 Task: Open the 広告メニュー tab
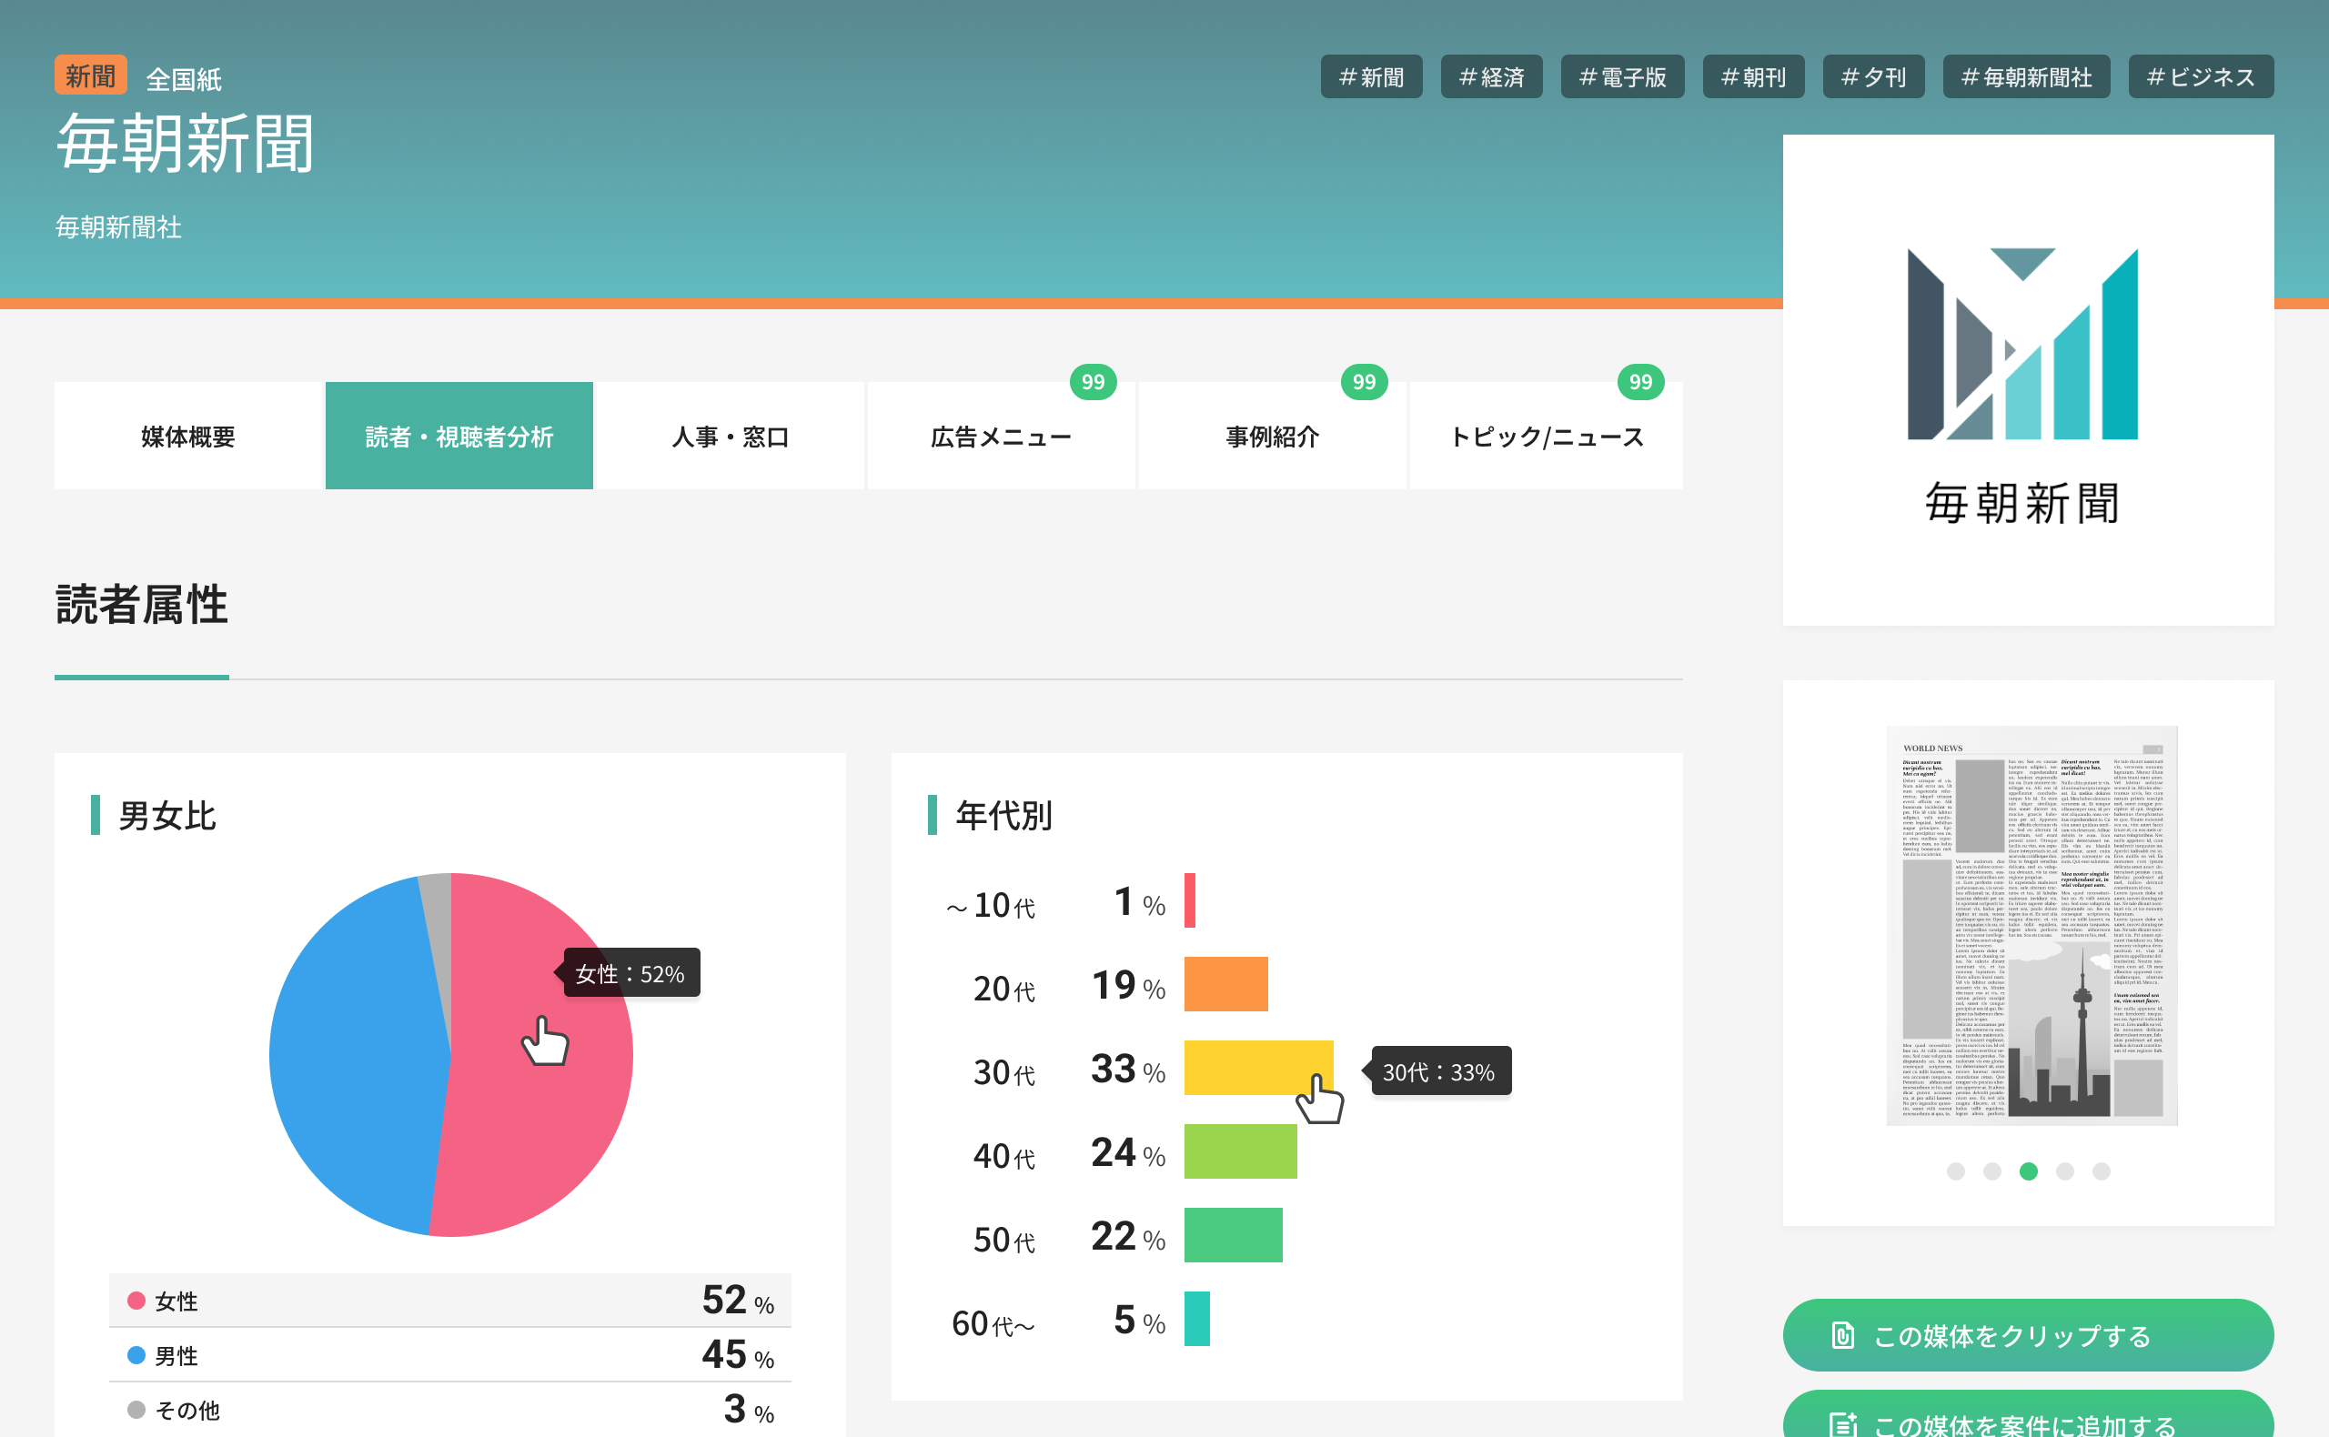[1000, 437]
